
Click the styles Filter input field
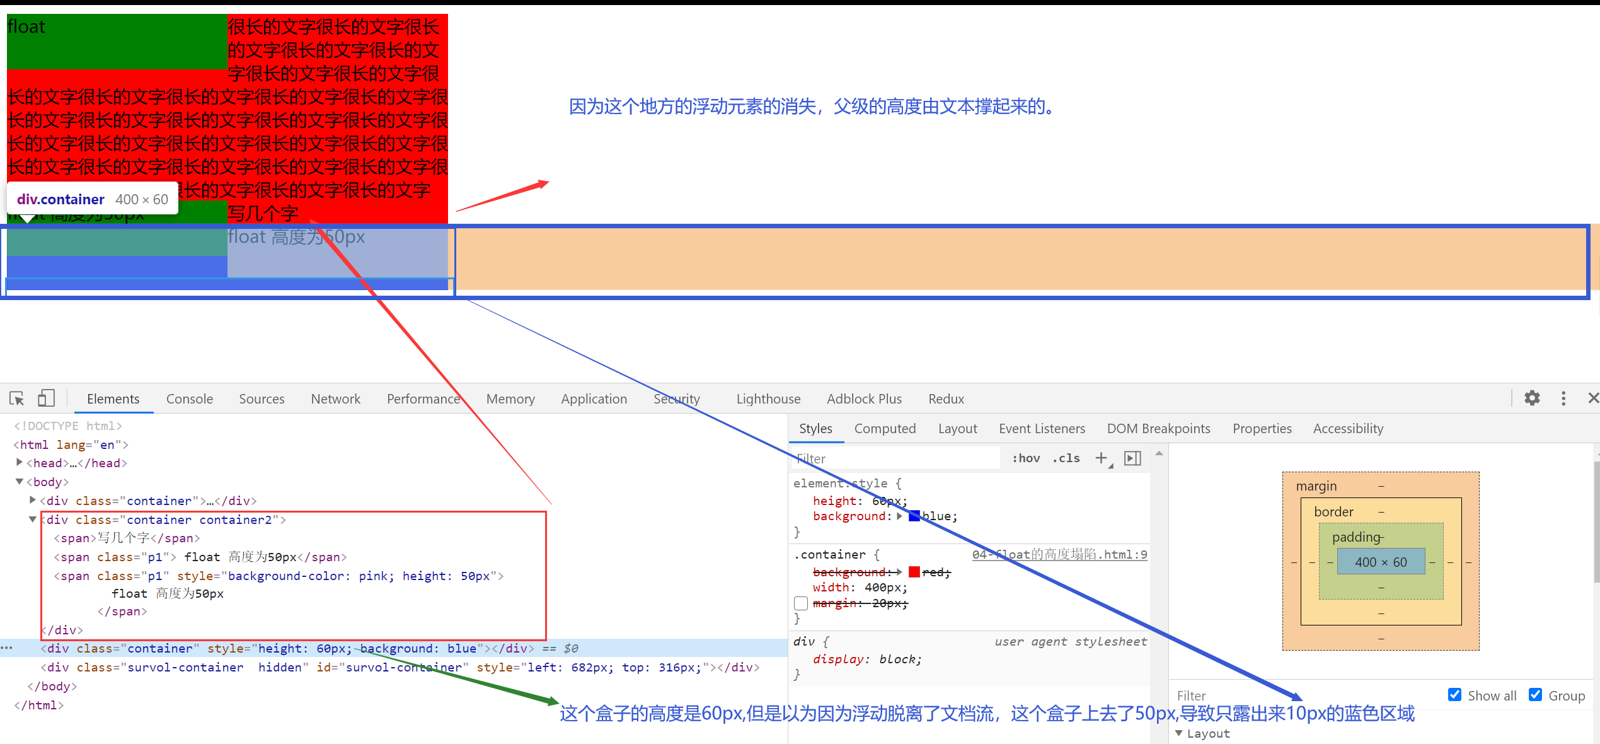tap(895, 458)
